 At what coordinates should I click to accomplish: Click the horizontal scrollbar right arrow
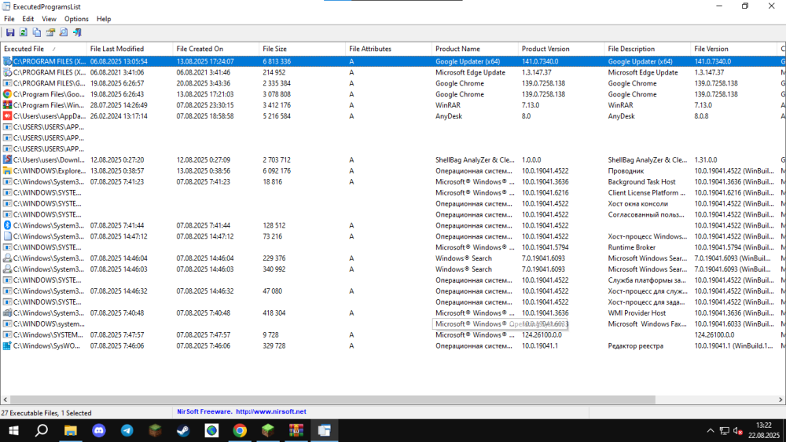point(780,400)
